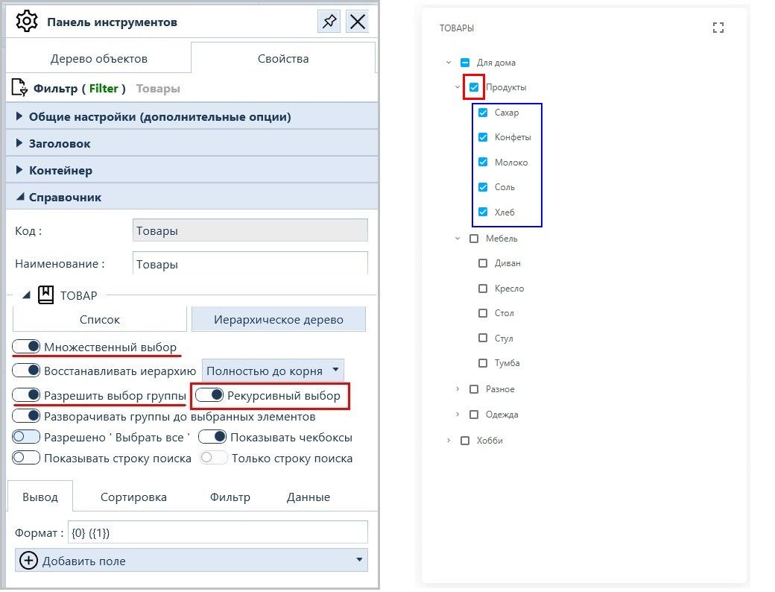Check the Хобби checkbox
The height and width of the screenshot is (592, 775).
coord(465,440)
